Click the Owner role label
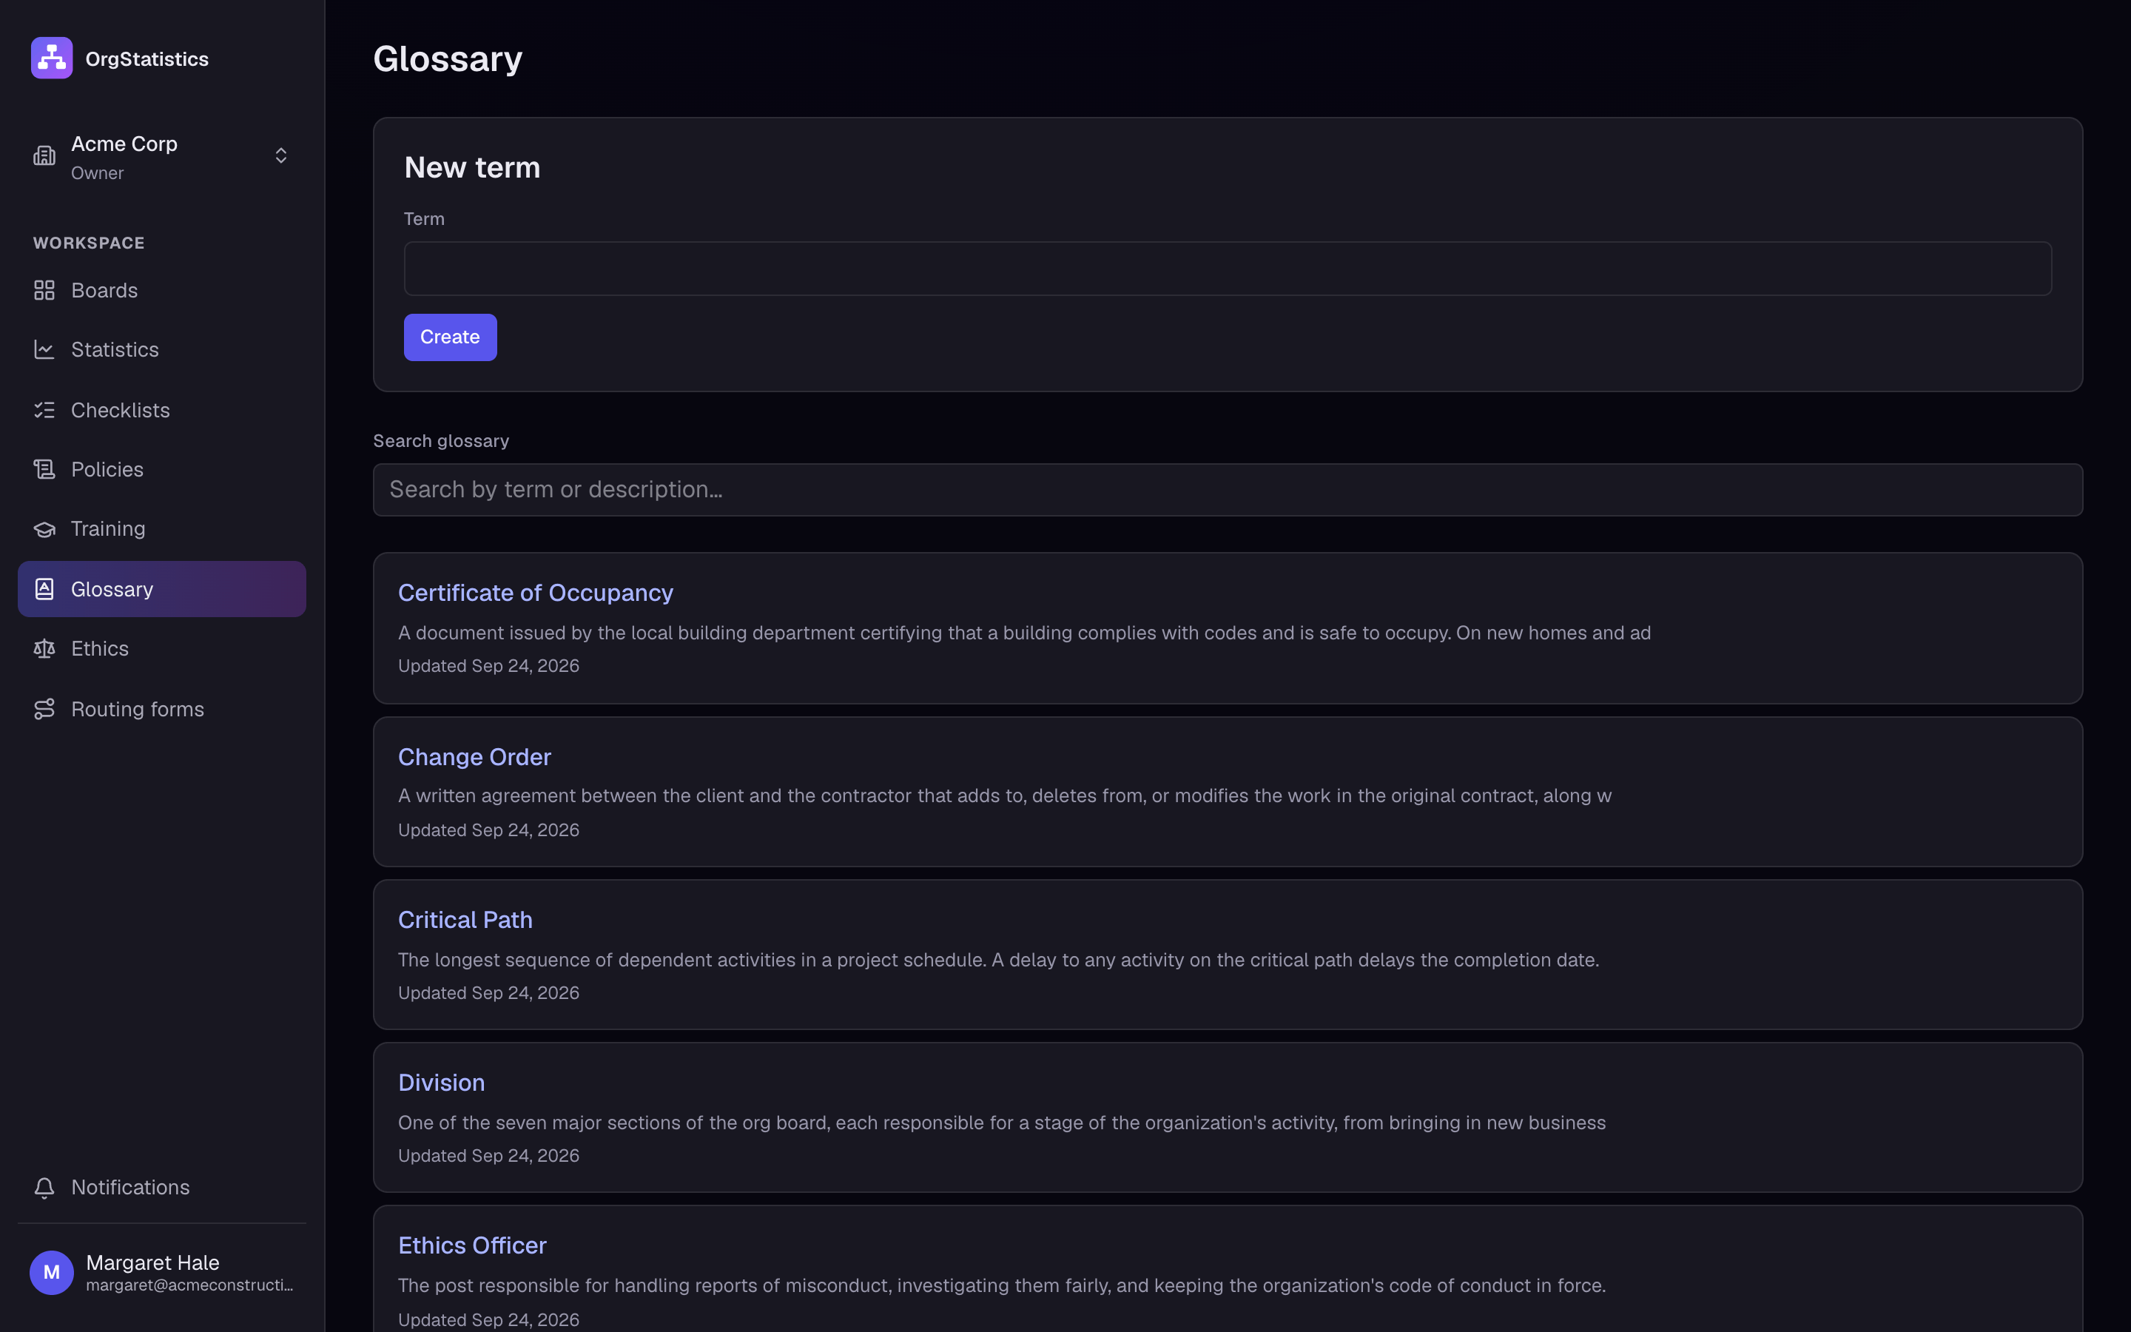 tap(98, 174)
